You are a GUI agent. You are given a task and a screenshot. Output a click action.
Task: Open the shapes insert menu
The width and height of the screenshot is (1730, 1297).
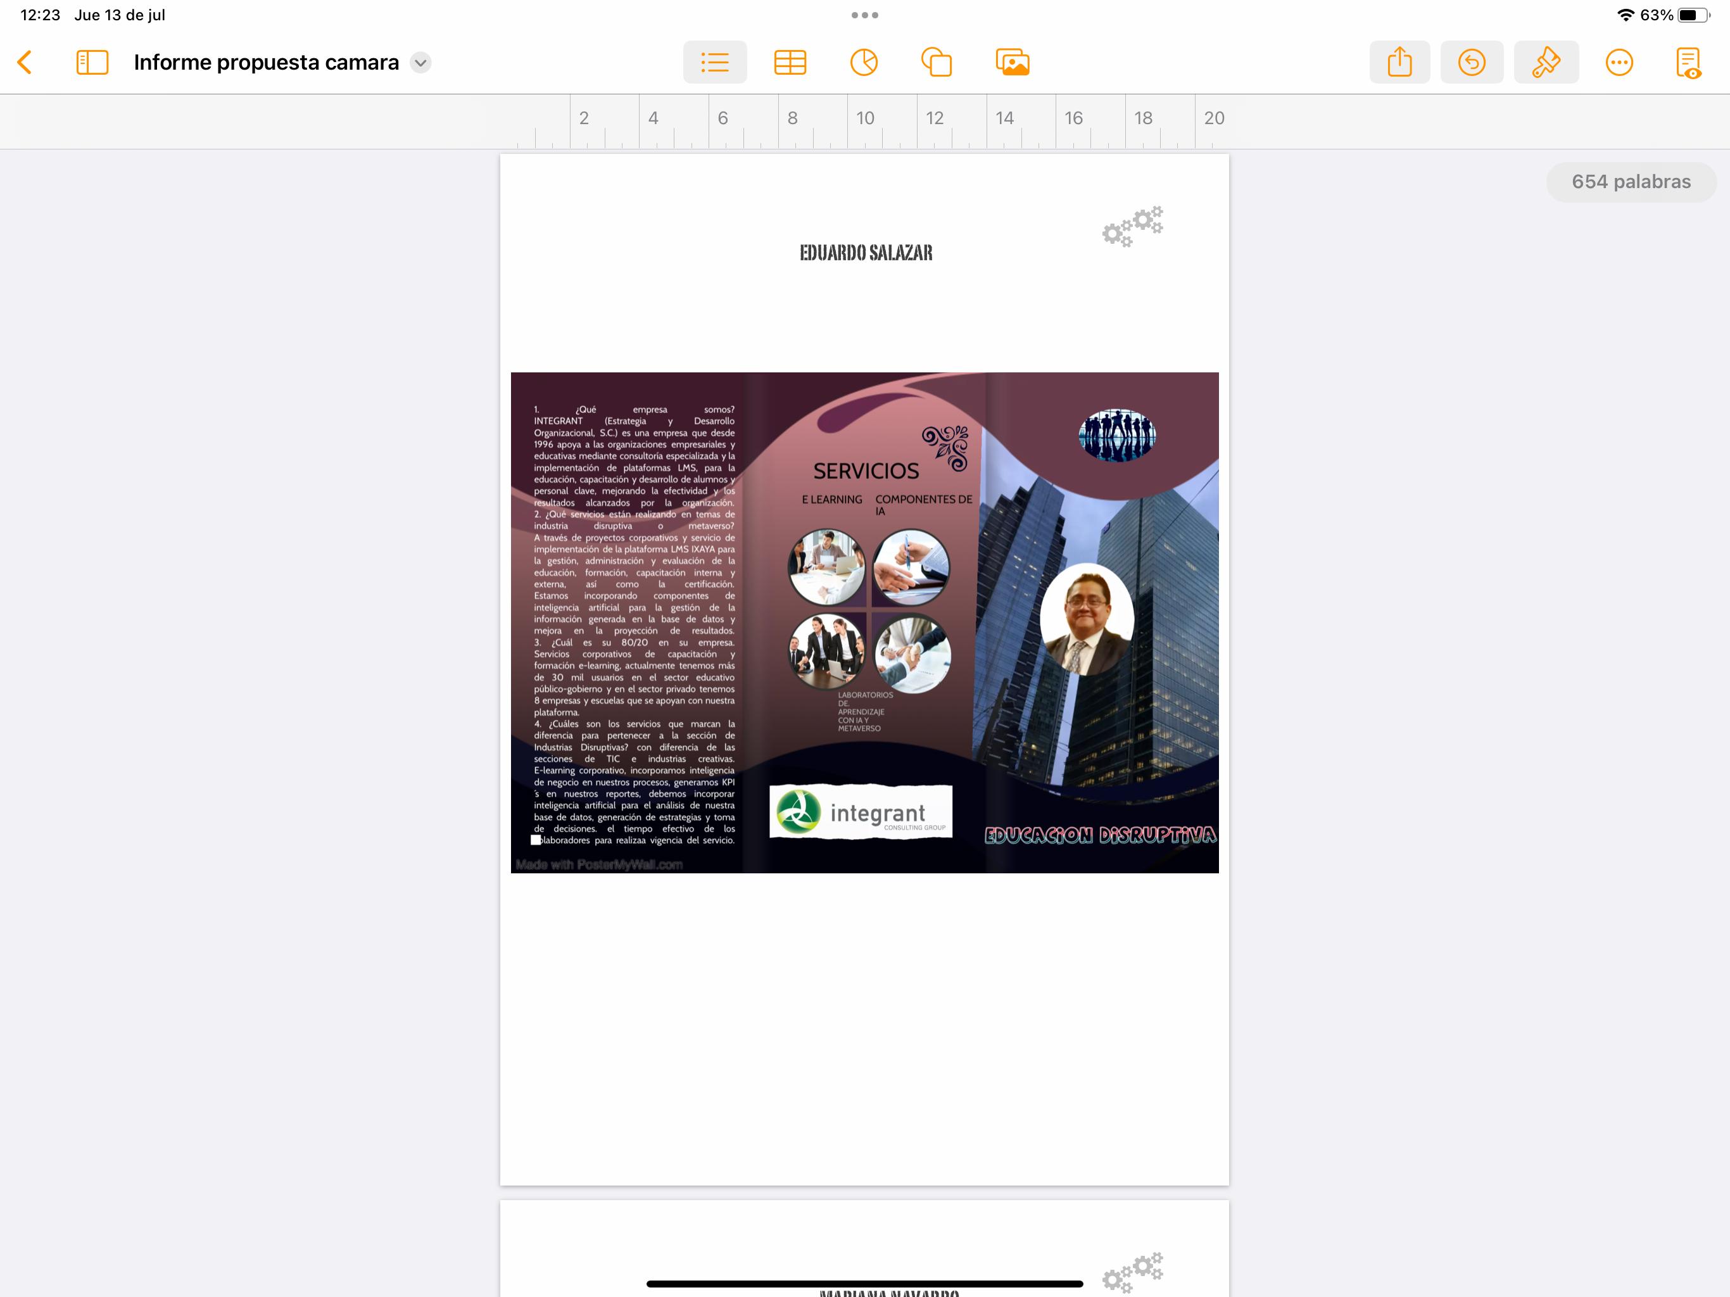tap(936, 63)
